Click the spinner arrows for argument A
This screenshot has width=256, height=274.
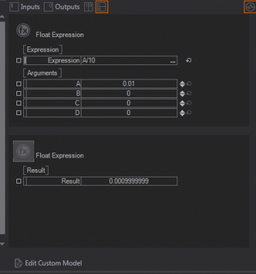pyautogui.click(x=182, y=84)
